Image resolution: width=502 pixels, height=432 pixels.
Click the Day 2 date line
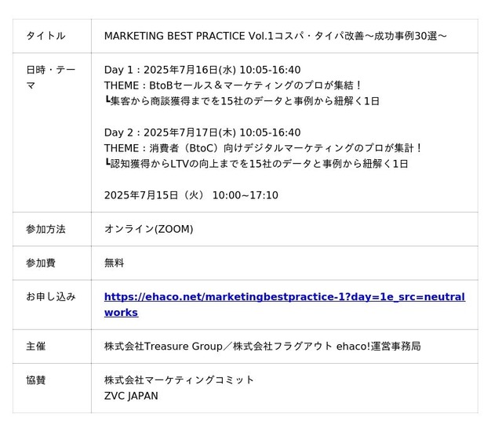[x=202, y=133]
